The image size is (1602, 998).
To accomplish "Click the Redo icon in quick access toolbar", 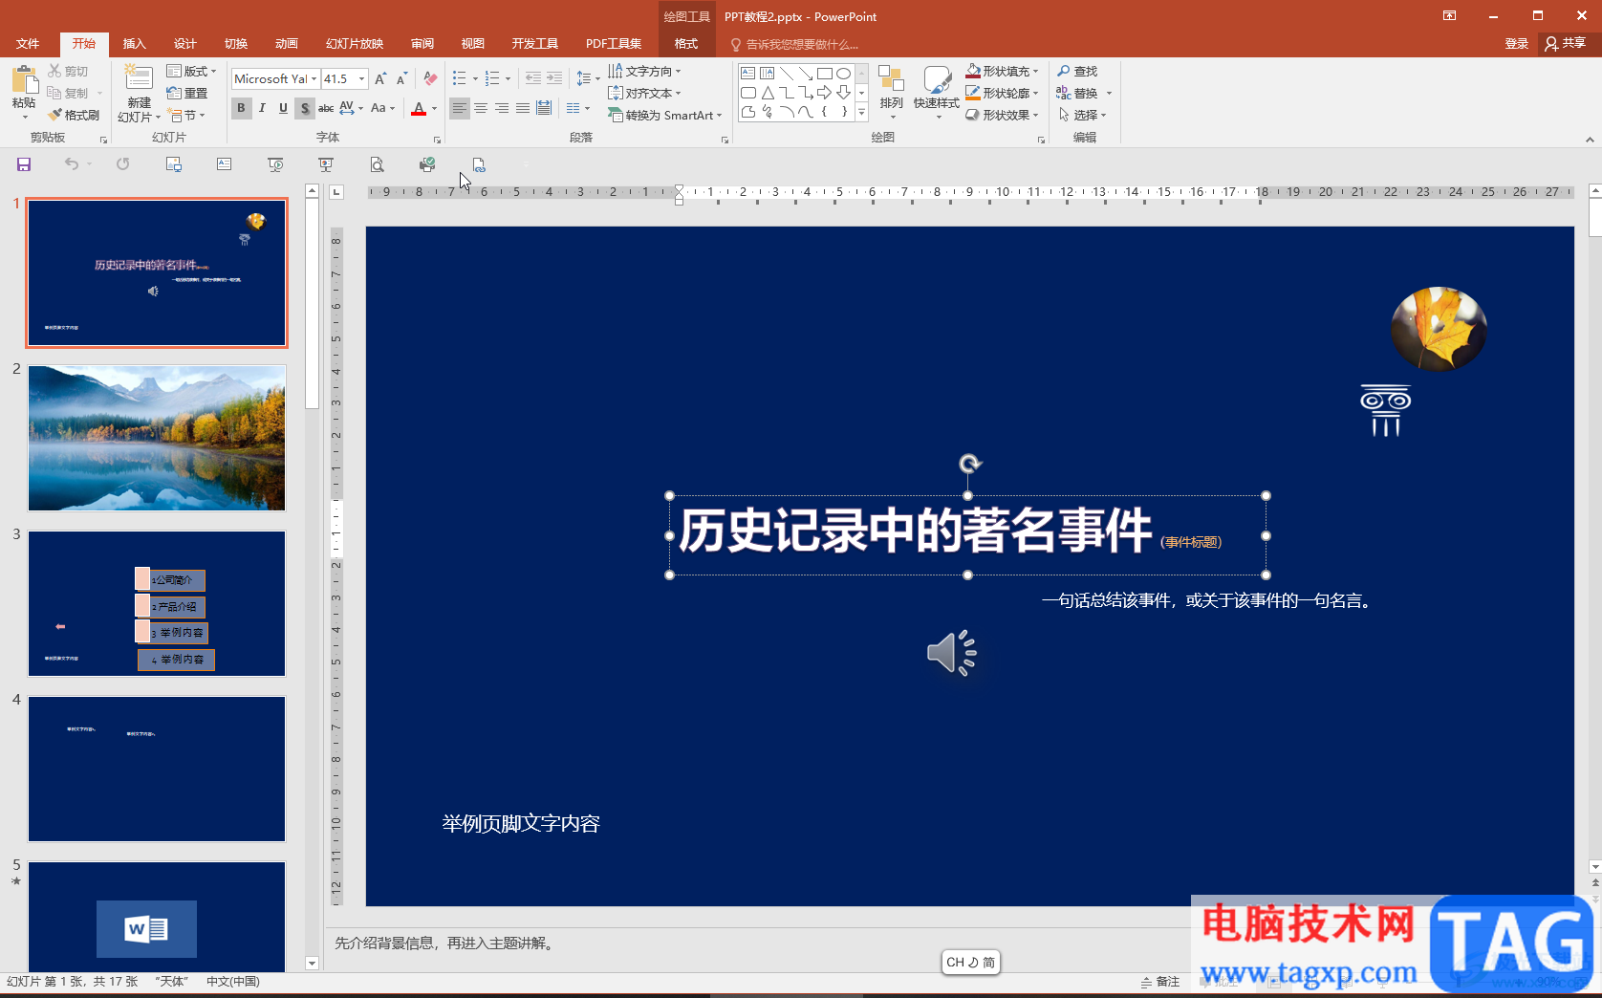I will pyautogui.click(x=122, y=164).
